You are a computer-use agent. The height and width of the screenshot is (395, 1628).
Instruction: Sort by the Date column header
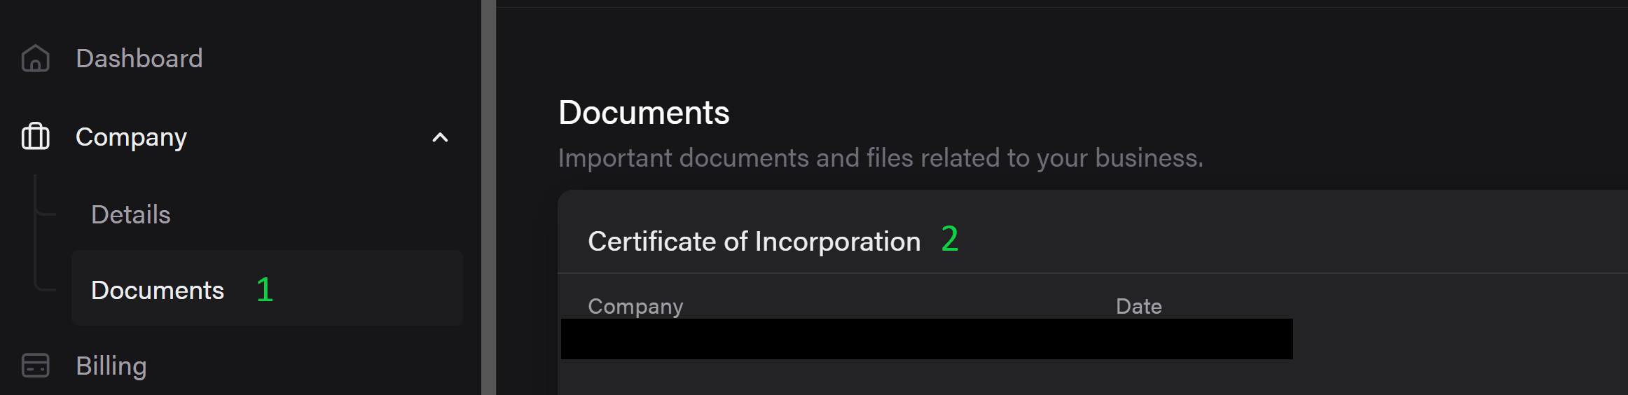click(1138, 306)
